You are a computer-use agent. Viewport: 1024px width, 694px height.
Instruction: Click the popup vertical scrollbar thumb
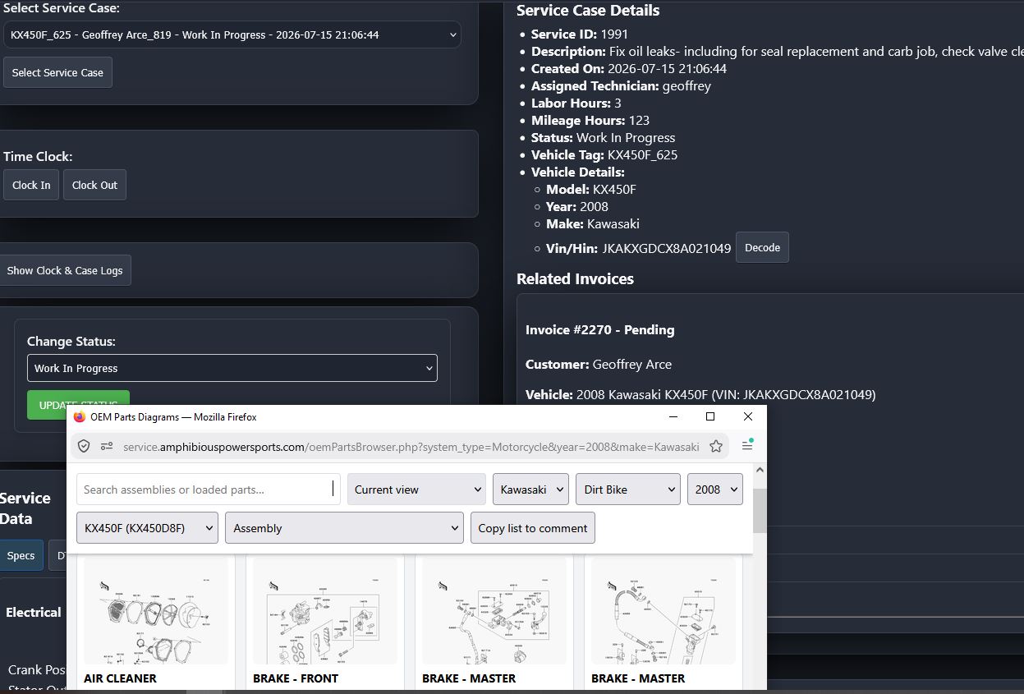coord(760,511)
